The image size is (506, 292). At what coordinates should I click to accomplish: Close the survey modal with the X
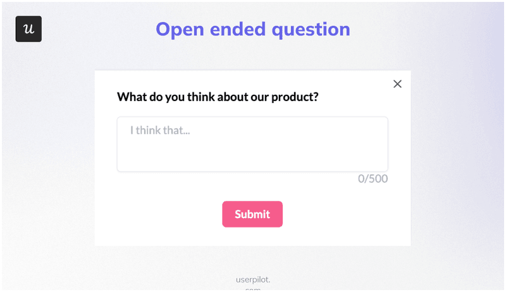(397, 84)
